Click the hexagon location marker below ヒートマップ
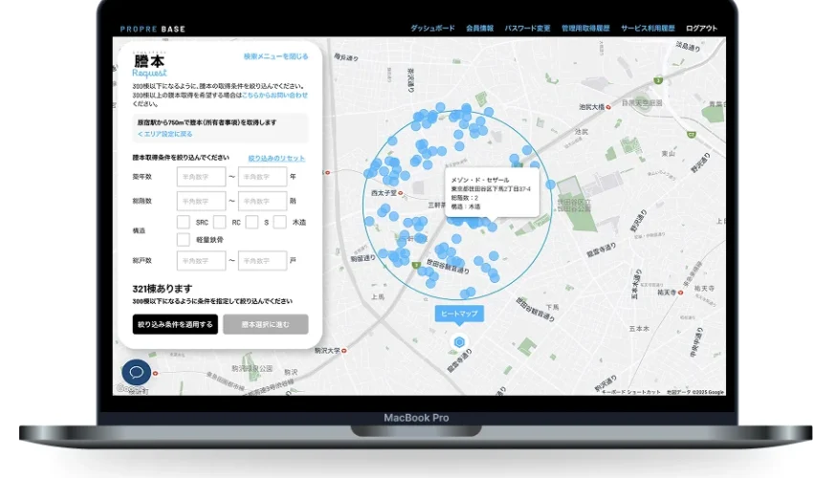The width and height of the screenshot is (813, 478). (x=459, y=342)
